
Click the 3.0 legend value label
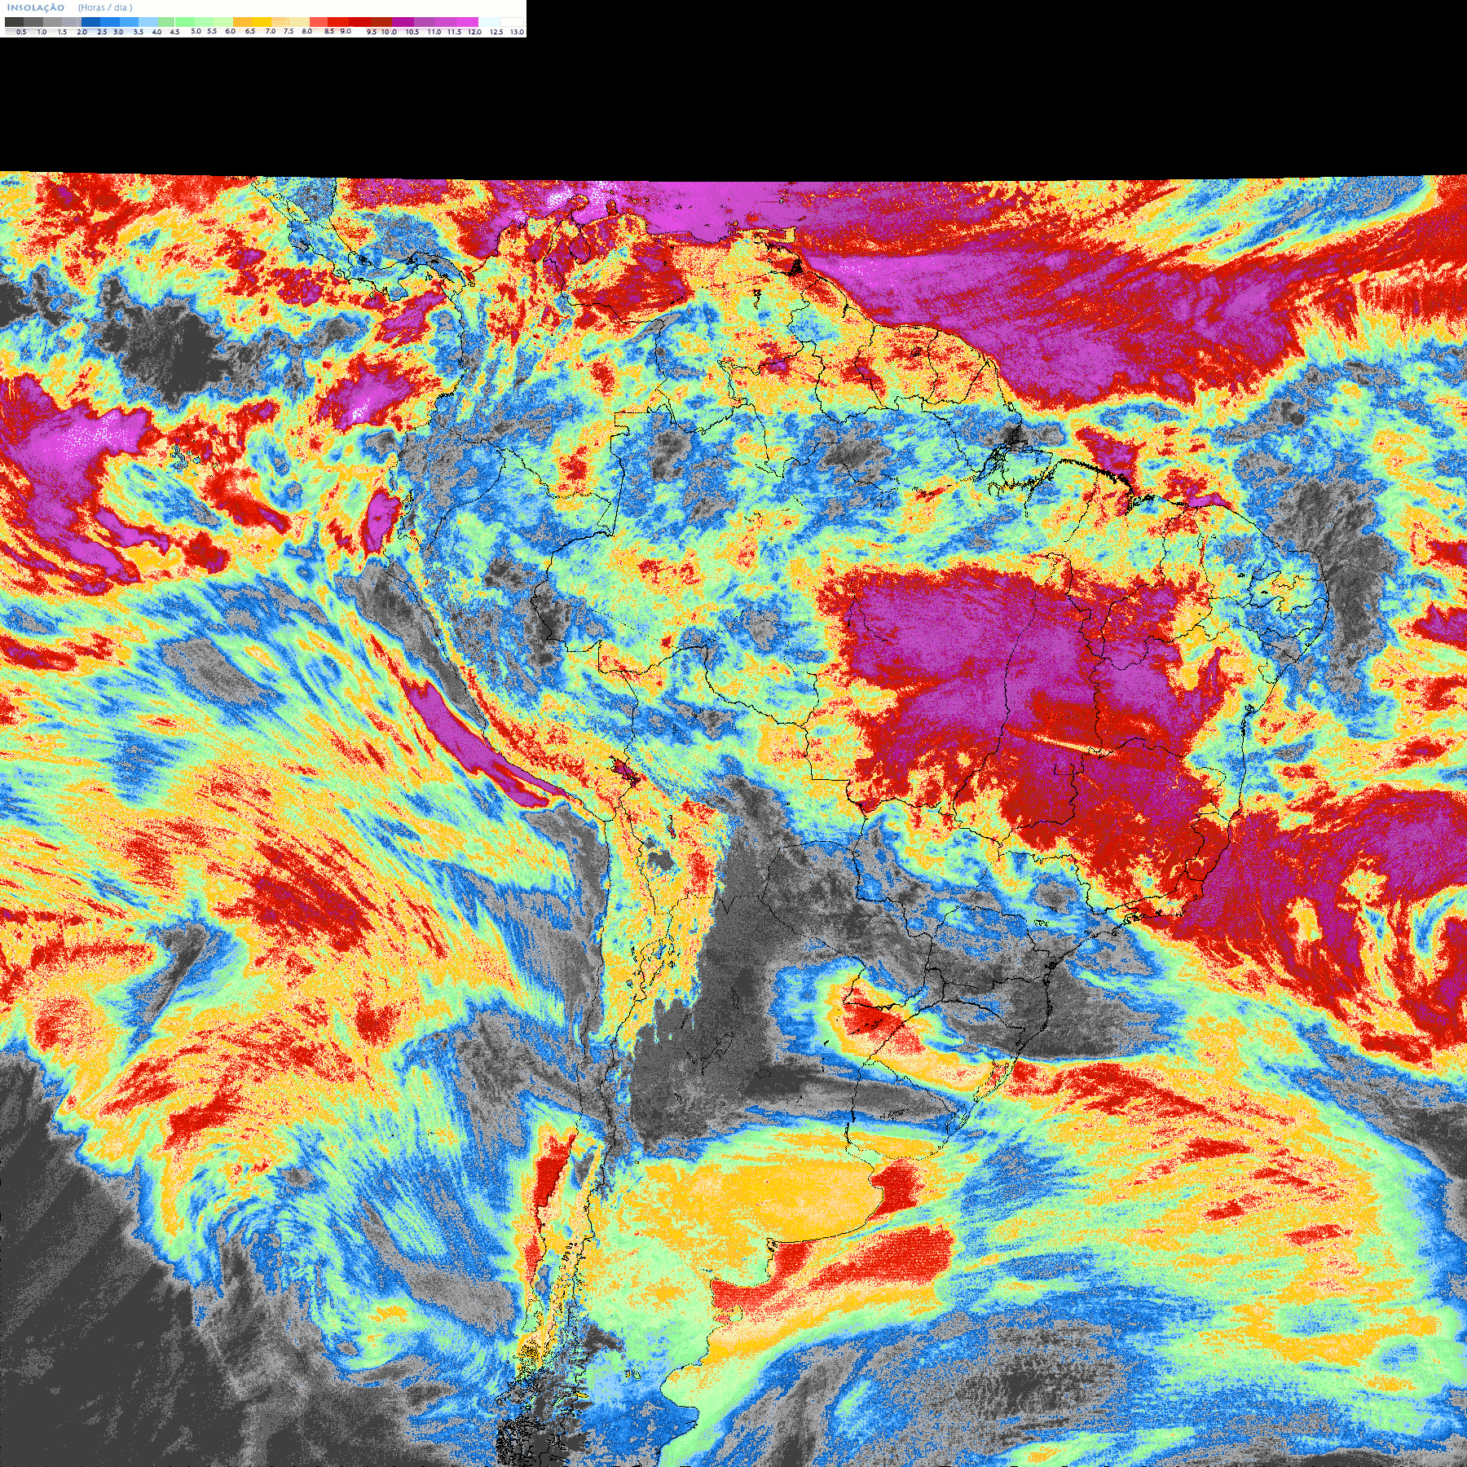118,32
